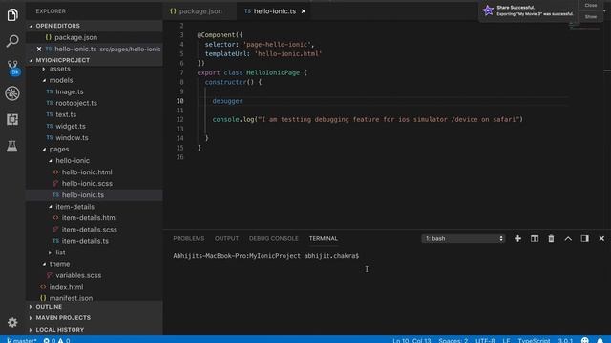
Task: Open the bash terminal selector dropdown
Action: [463, 238]
